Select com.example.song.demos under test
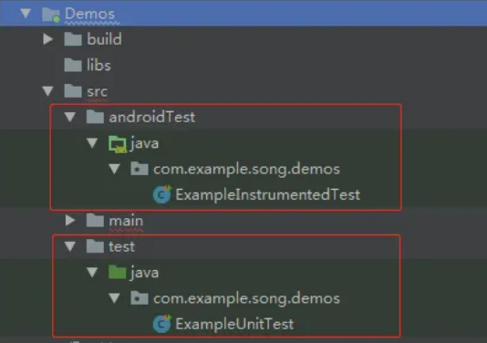The width and height of the screenshot is (487, 343). 246,298
